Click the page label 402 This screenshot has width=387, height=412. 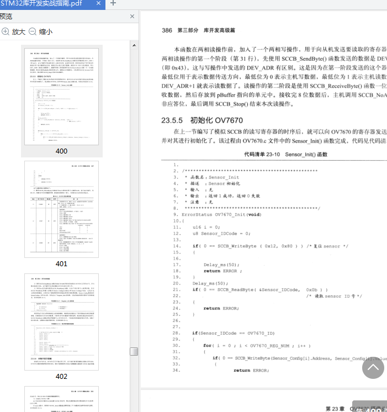click(61, 377)
